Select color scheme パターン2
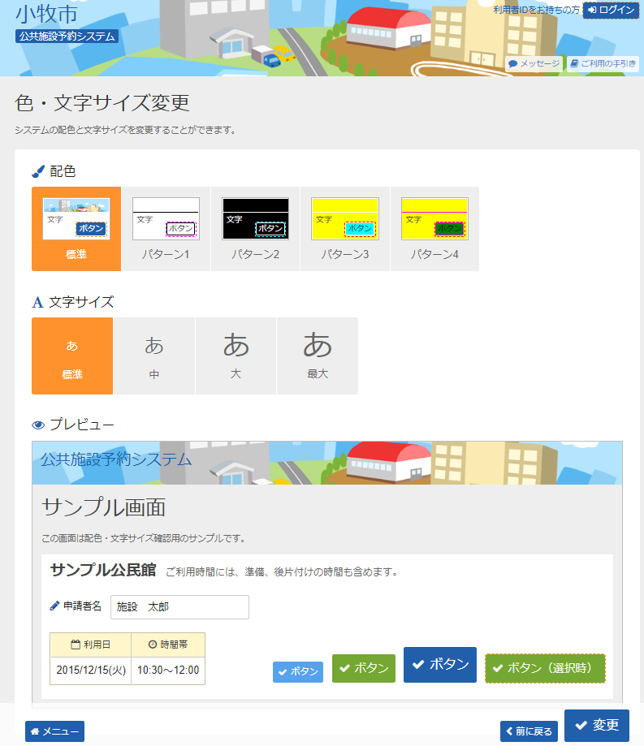Screen dimensions: 644x746 click(x=255, y=229)
